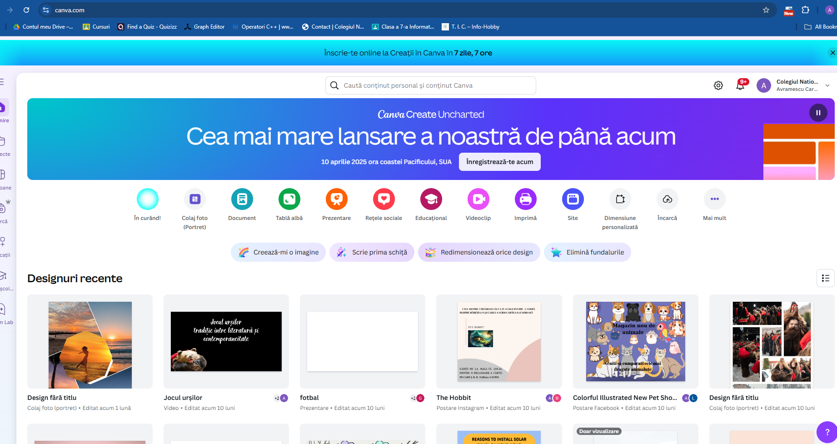Select the Videoclip design icon
This screenshot has width=837, height=444.
[478, 199]
